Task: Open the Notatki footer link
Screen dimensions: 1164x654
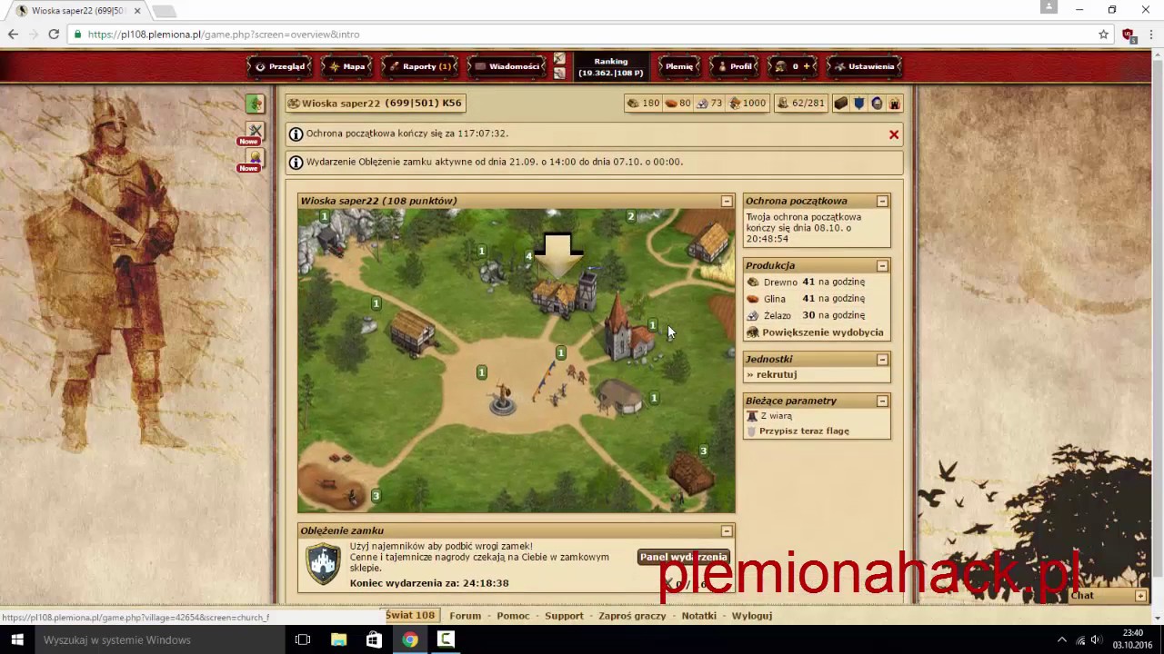Action: pyautogui.click(x=699, y=616)
